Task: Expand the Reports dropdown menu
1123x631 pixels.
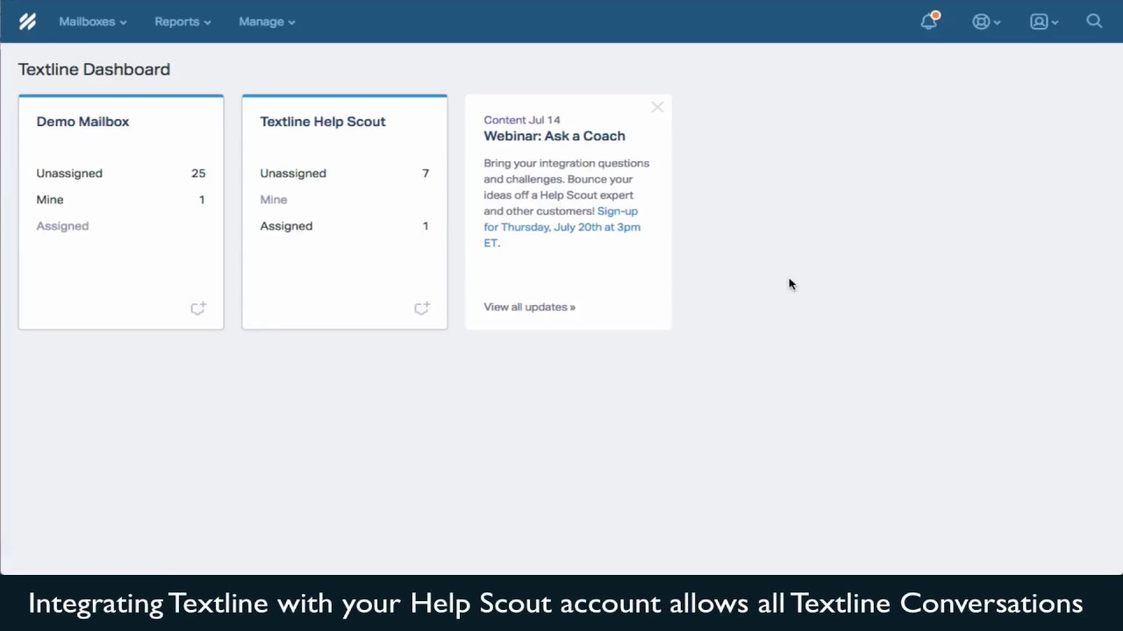Action: pos(182,22)
